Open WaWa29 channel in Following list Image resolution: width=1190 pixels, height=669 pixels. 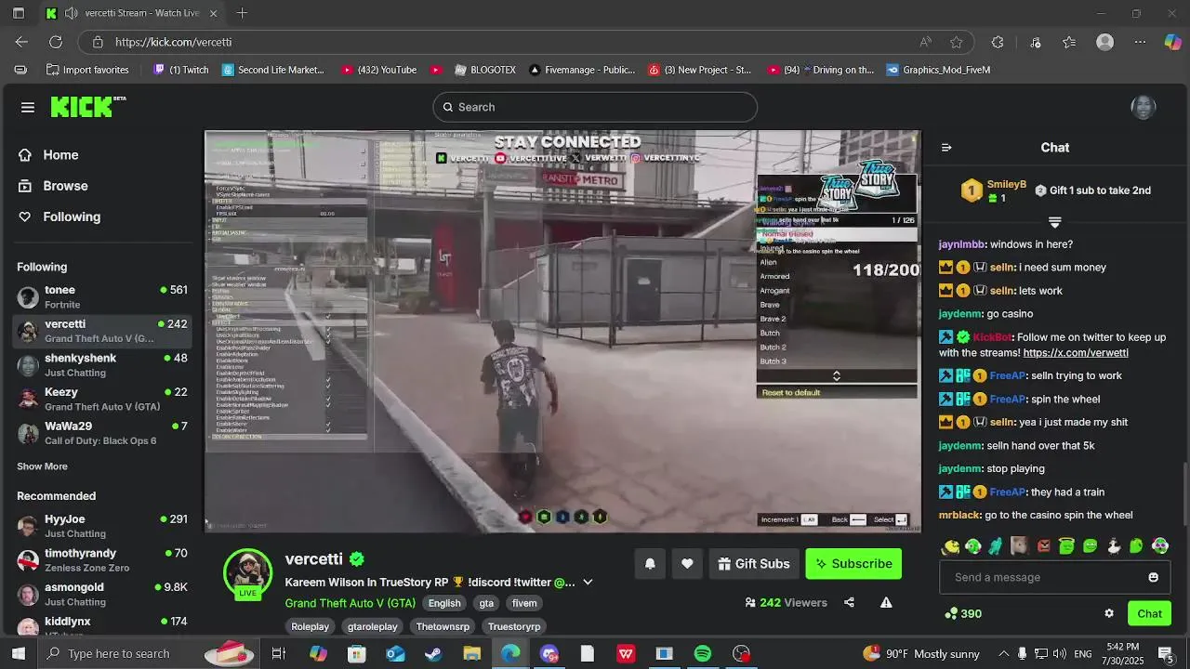(x=102, y=433)
